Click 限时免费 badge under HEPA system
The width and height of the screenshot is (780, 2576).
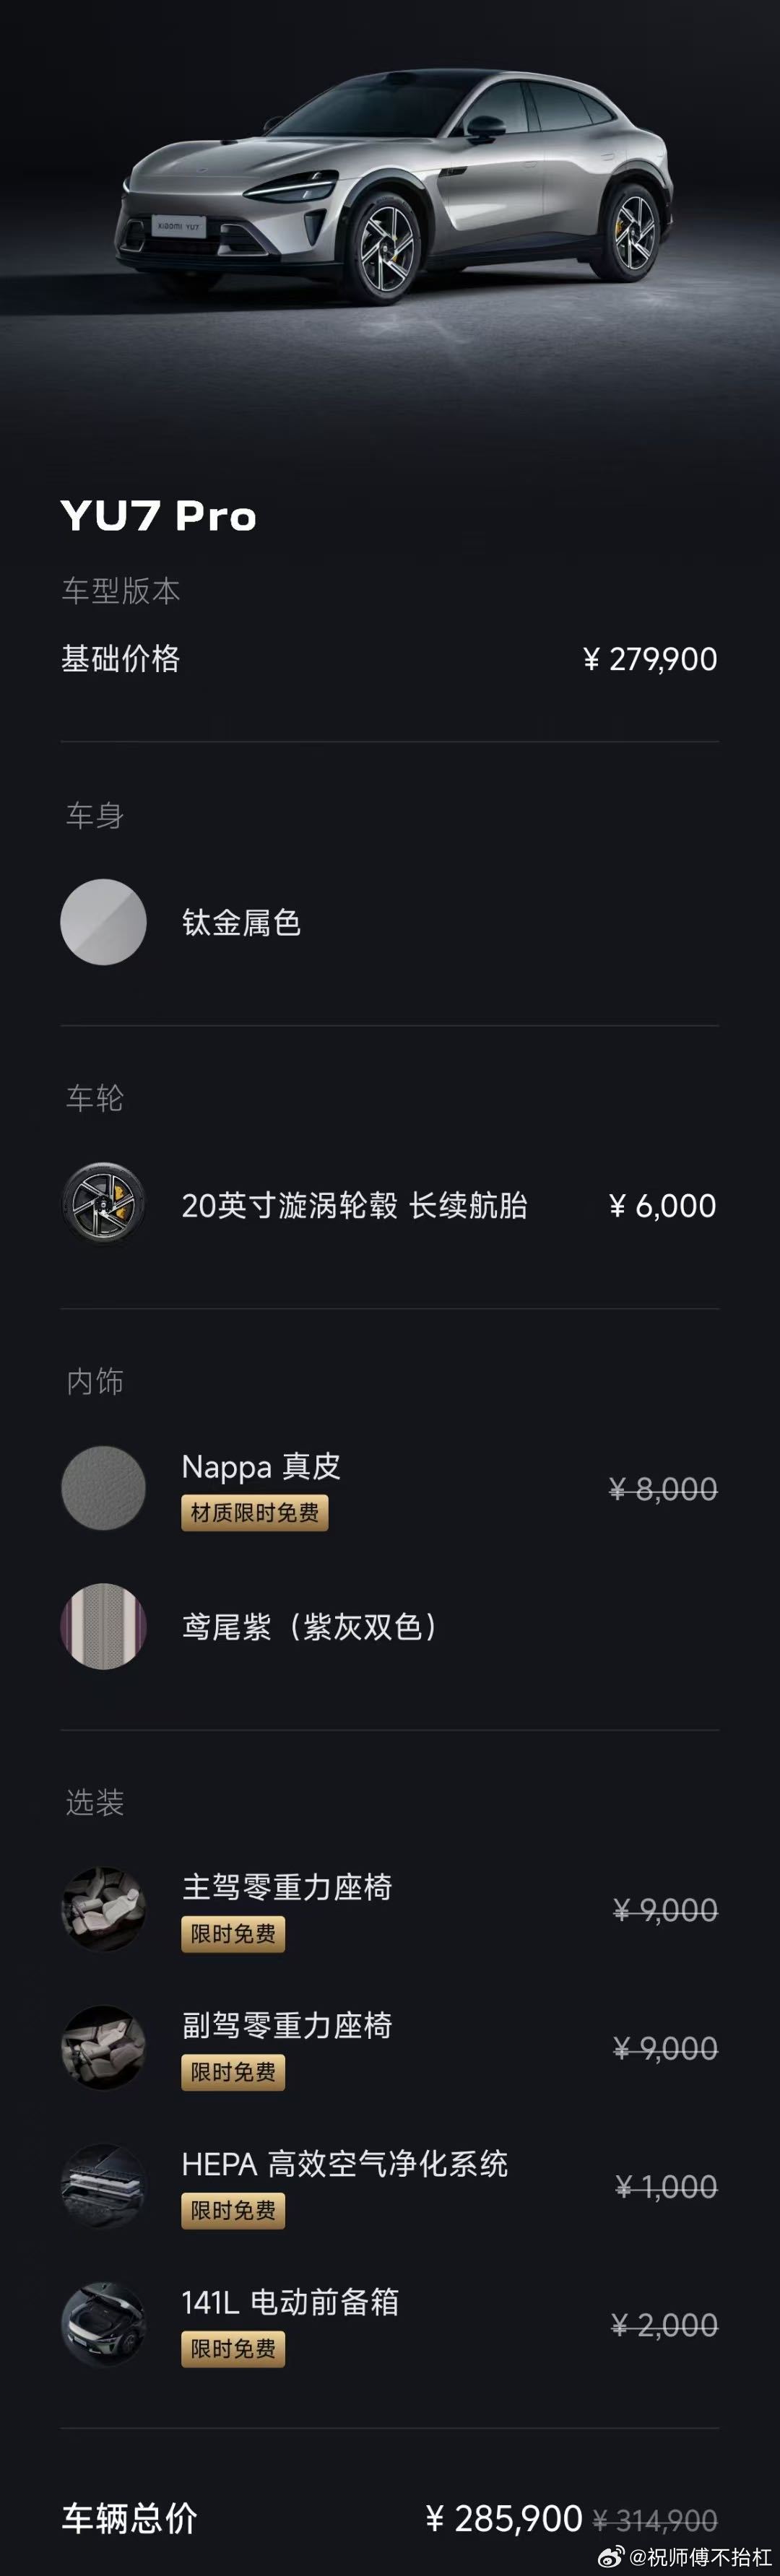pyautogui.click(x=233, y=2211)
